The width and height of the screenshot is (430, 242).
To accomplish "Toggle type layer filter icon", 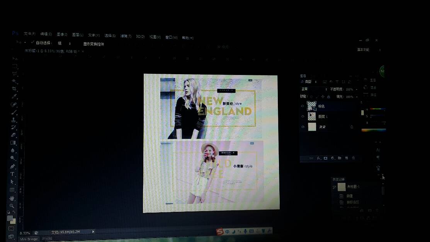I will pyautogui.click(x=337, y=82).
